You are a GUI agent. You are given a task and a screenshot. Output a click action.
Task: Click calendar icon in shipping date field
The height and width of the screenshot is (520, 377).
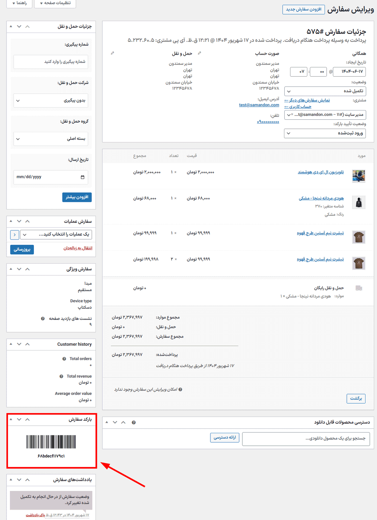[x=83, y=177]
